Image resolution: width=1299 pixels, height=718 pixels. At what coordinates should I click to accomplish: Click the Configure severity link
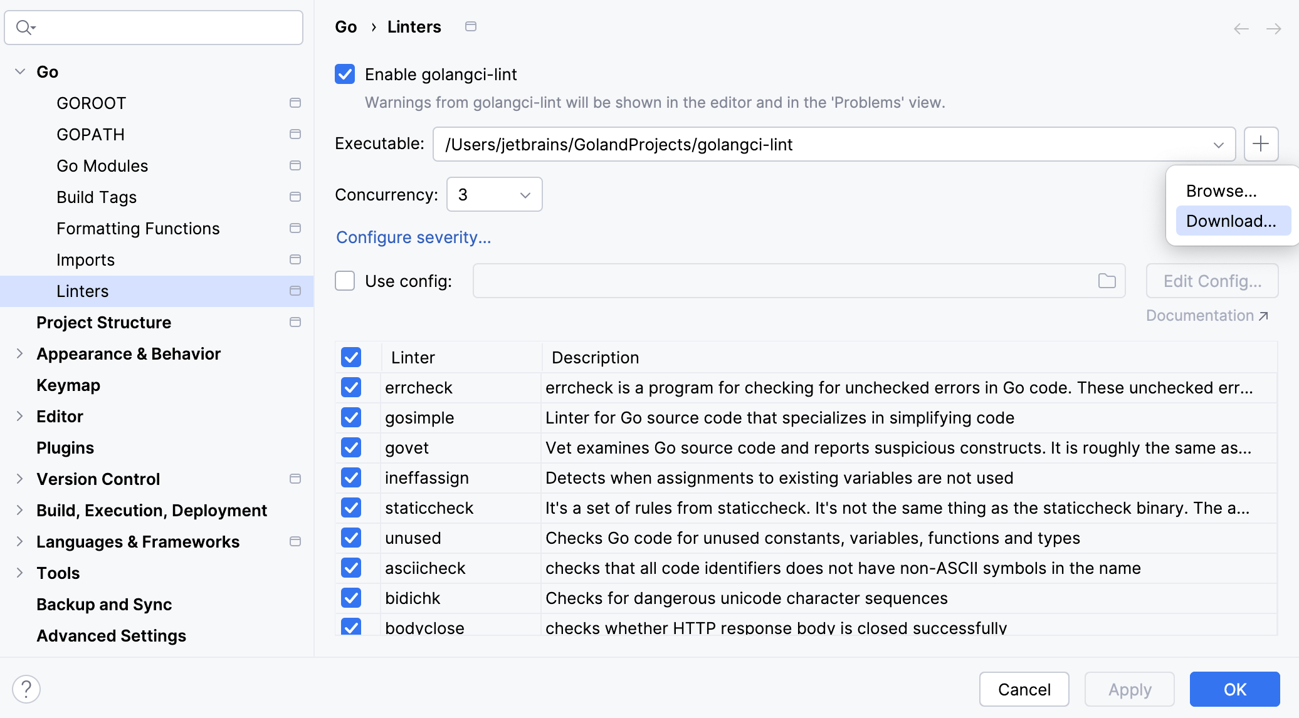[x=413, y=237]
